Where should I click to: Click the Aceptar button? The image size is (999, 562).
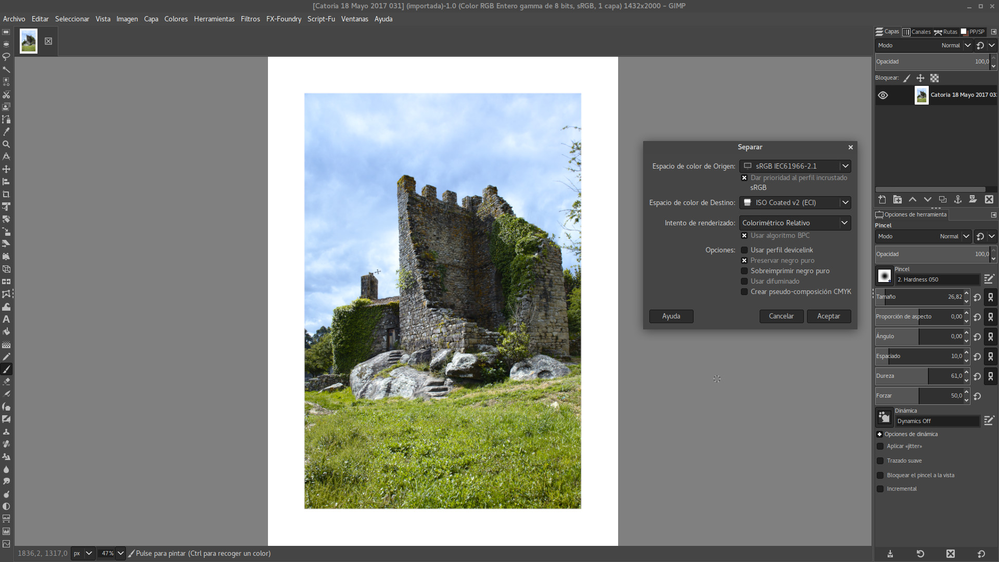point(828,316)
